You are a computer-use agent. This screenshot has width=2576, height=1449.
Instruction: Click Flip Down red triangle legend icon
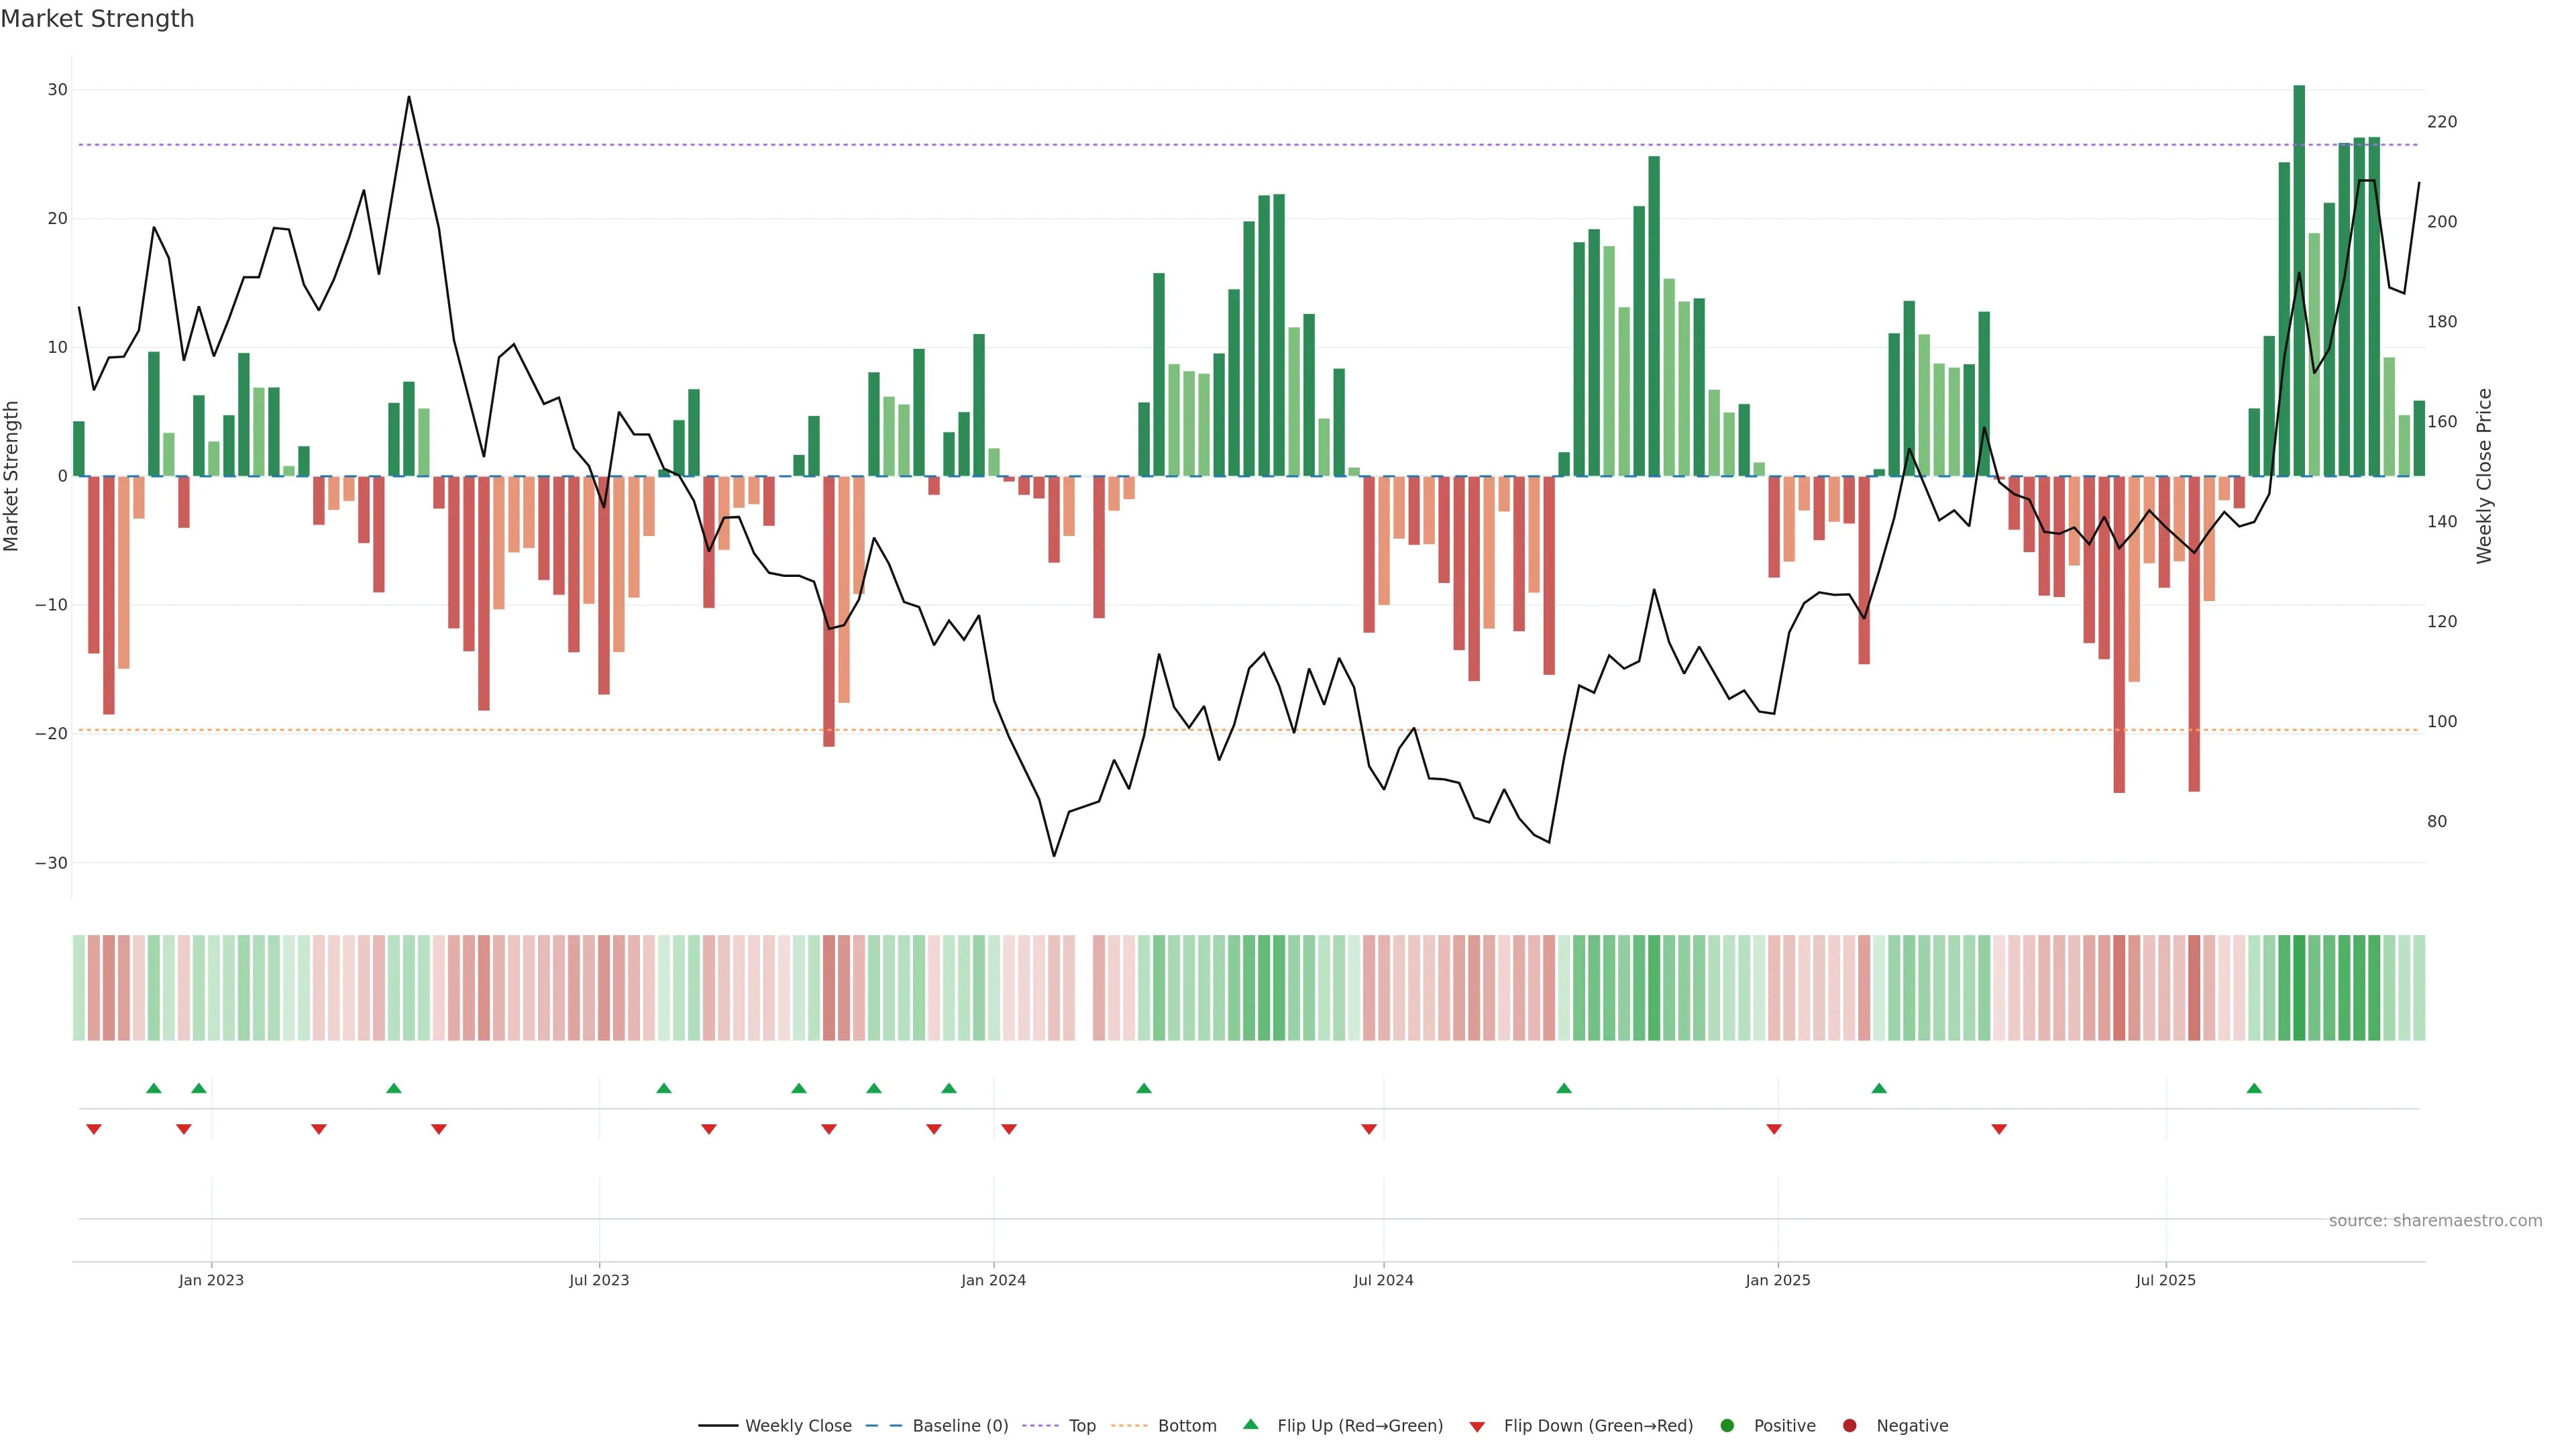[x=1477, y=1427]
